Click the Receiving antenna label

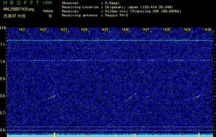pyautogui.click(x=79, y=15)
